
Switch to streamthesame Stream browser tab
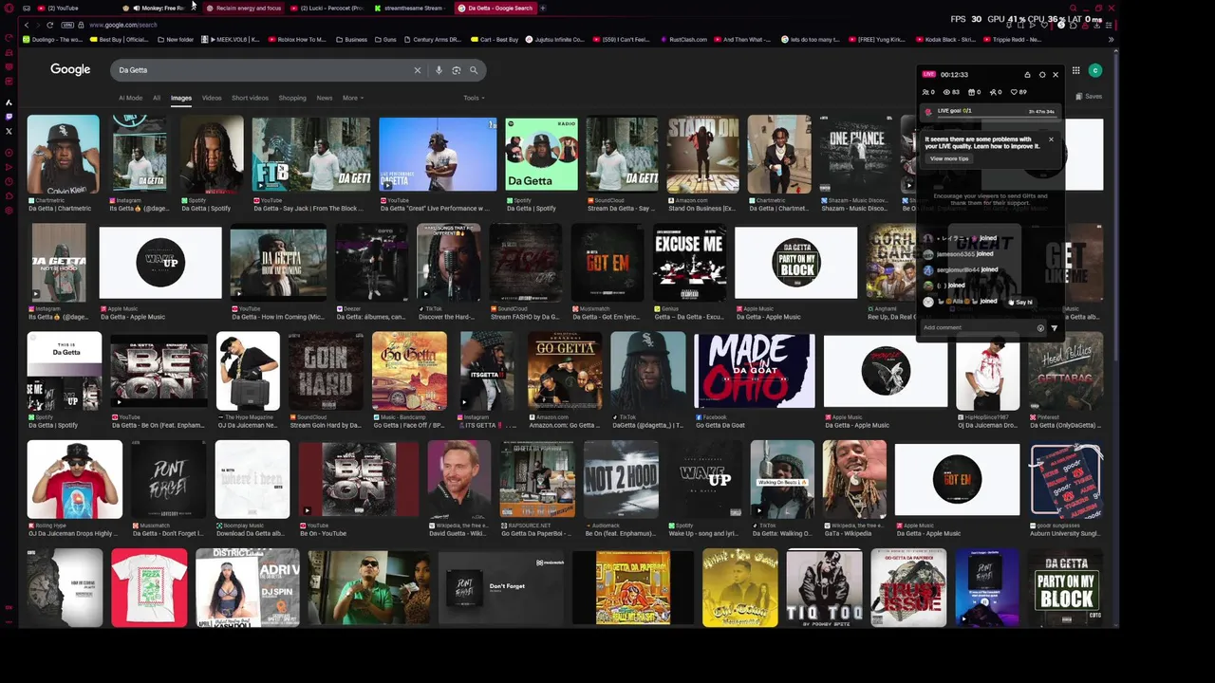pos(410,8)
